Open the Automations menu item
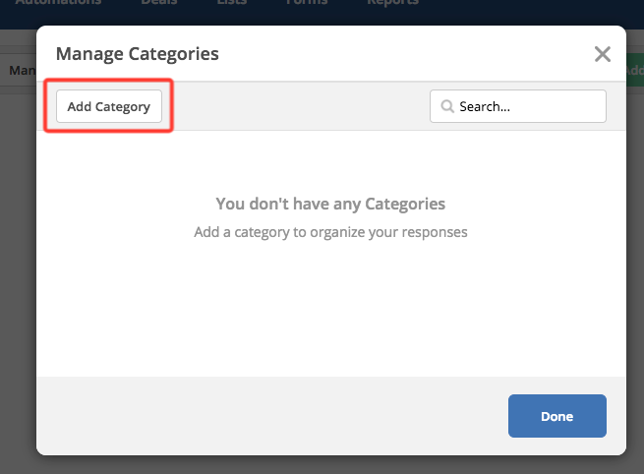This screenshot has width=644, height=474. click(58, 3)
